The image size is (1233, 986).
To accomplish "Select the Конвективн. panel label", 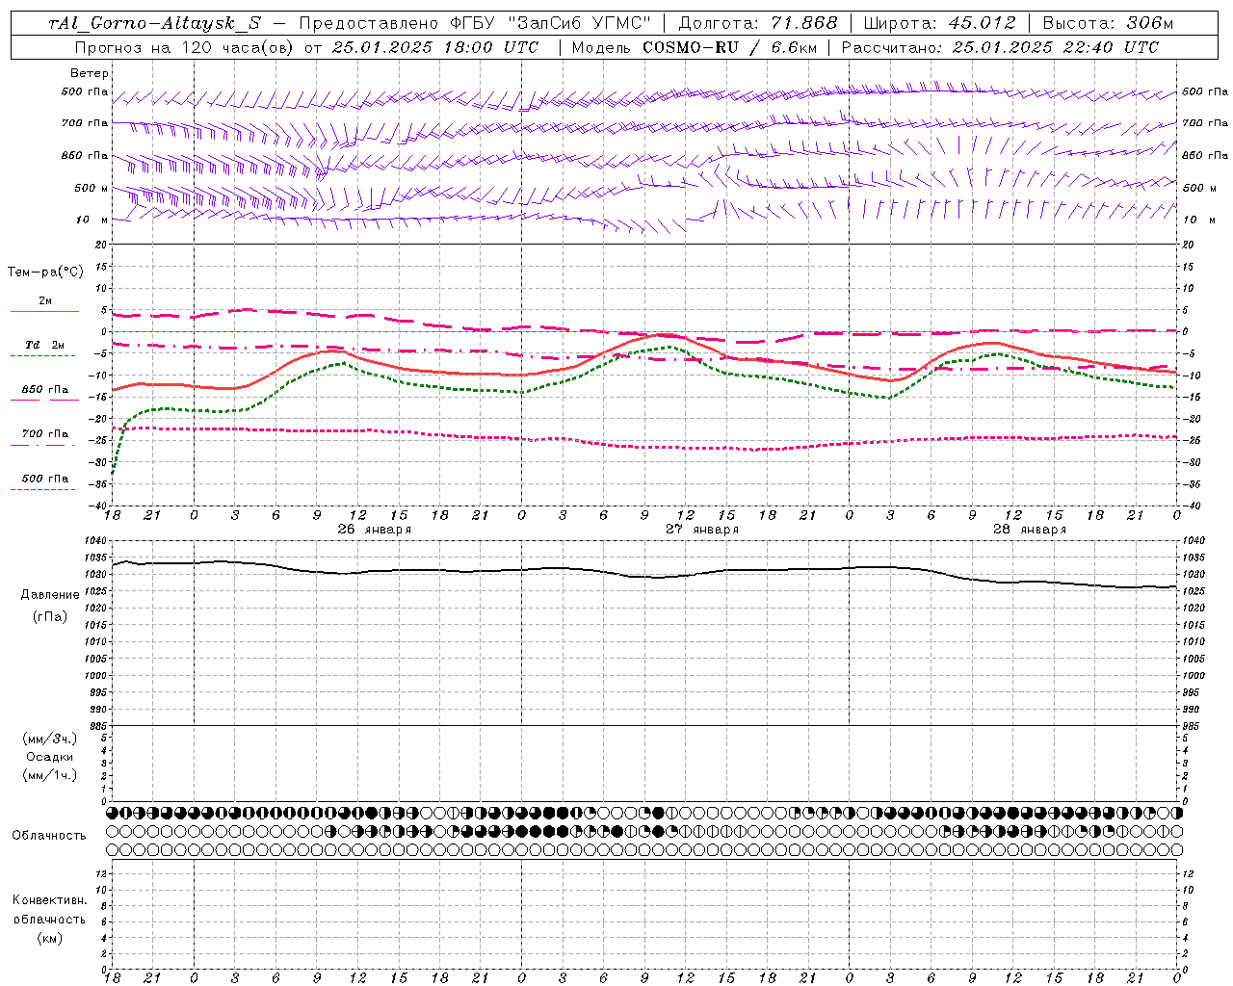I will (50, 900).
